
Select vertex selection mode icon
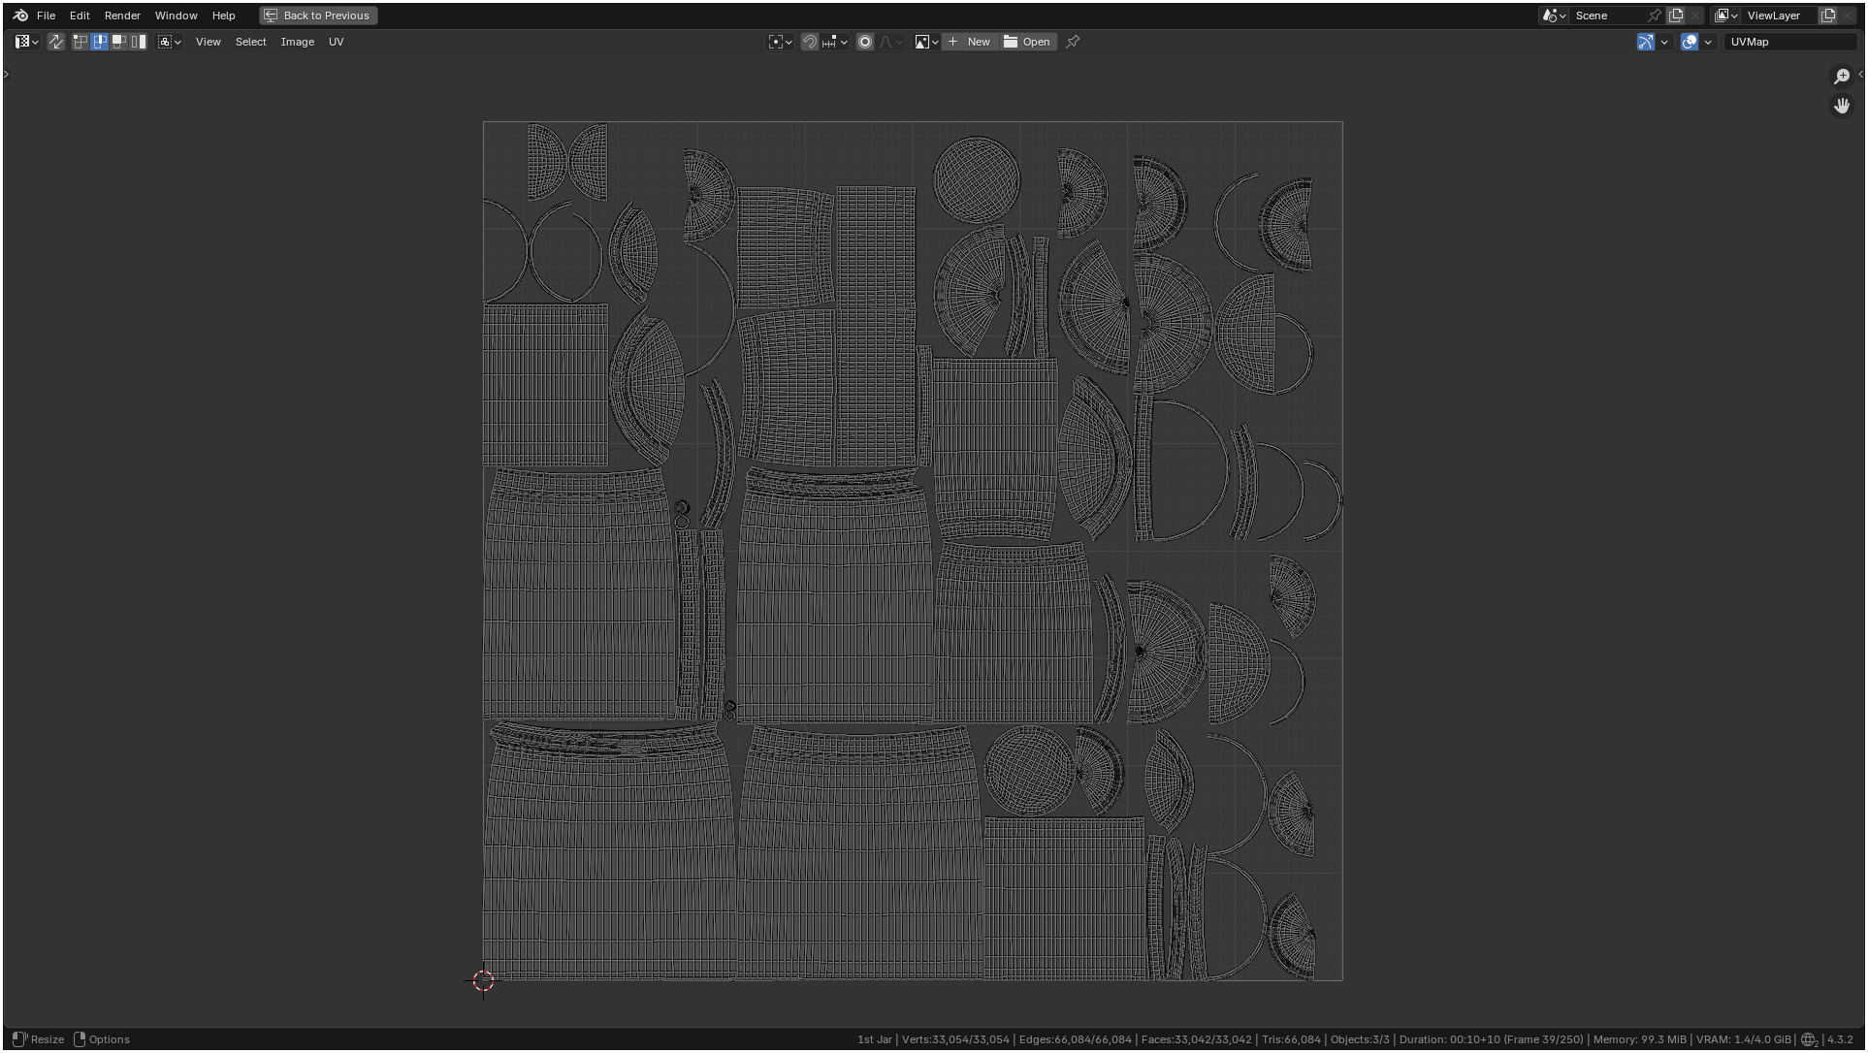81,42
